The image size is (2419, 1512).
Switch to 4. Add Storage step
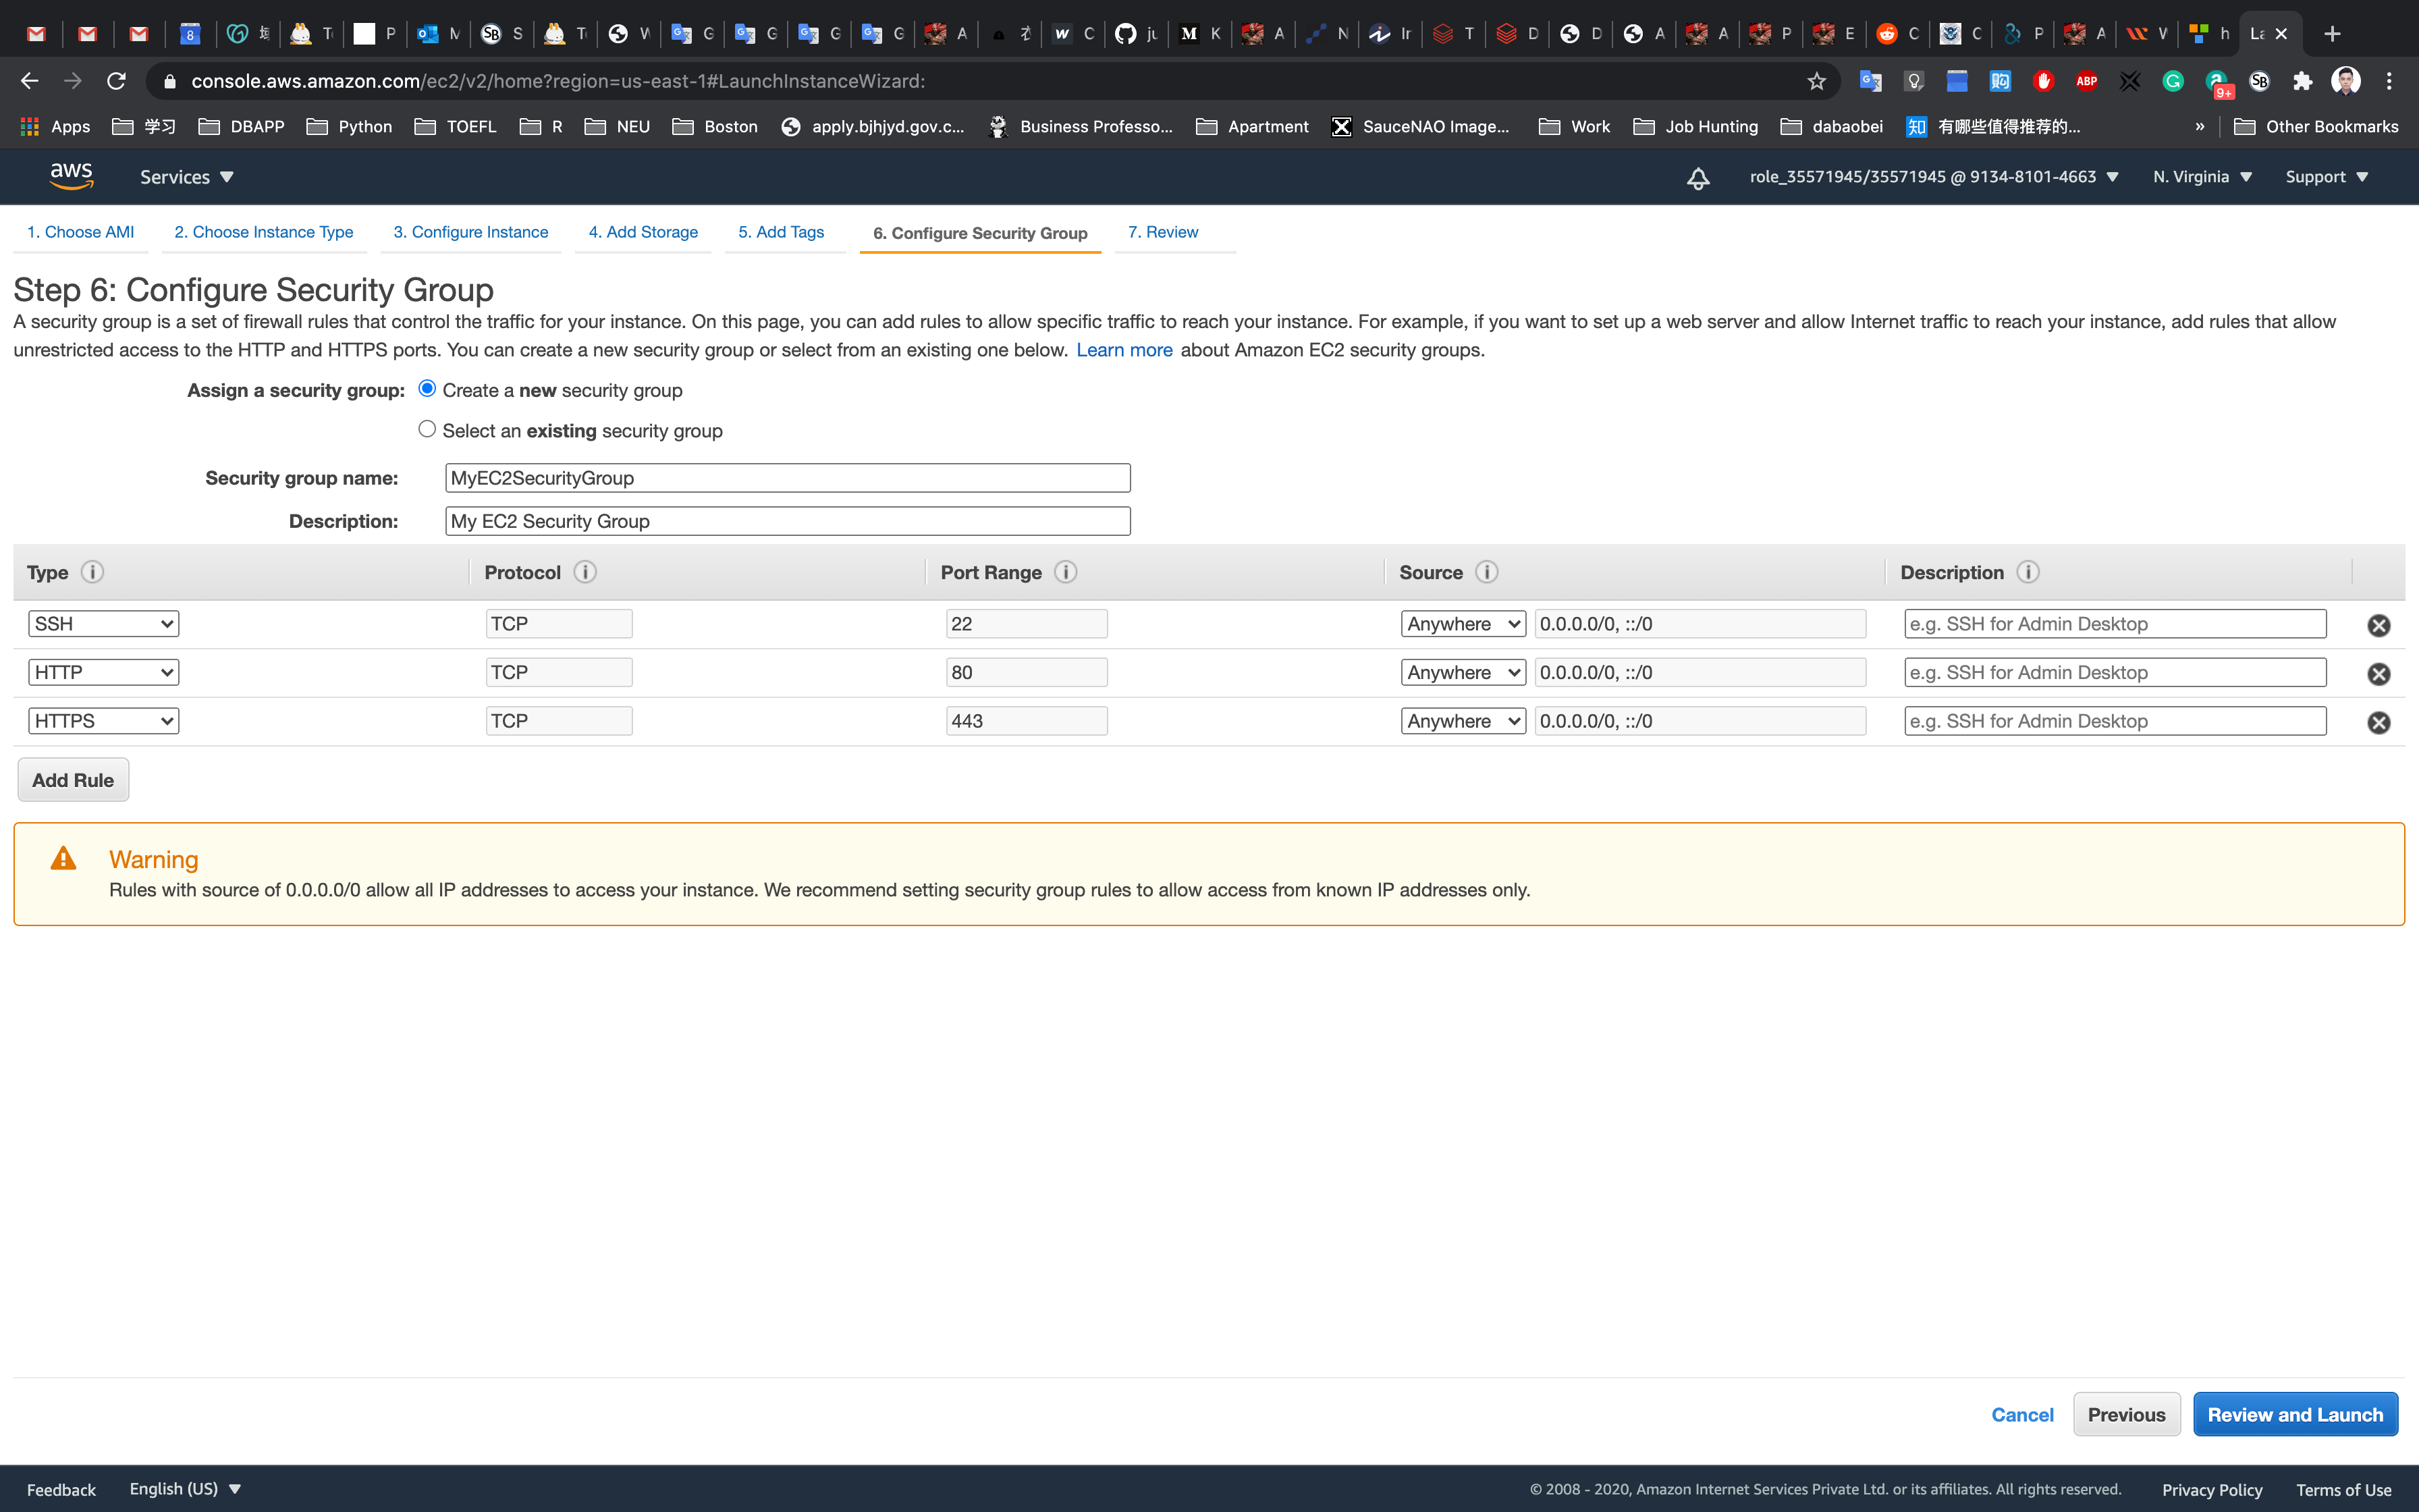(x=643, y=232)
